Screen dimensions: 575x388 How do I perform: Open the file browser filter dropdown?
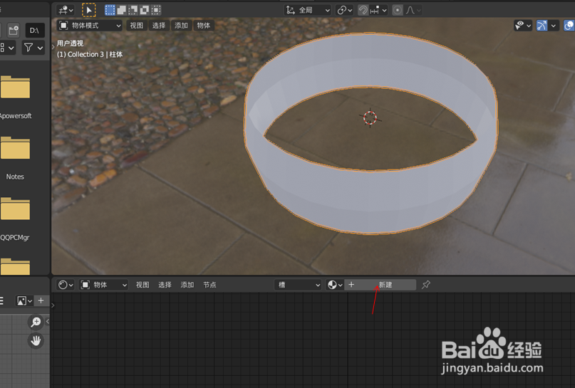point(33,48)
